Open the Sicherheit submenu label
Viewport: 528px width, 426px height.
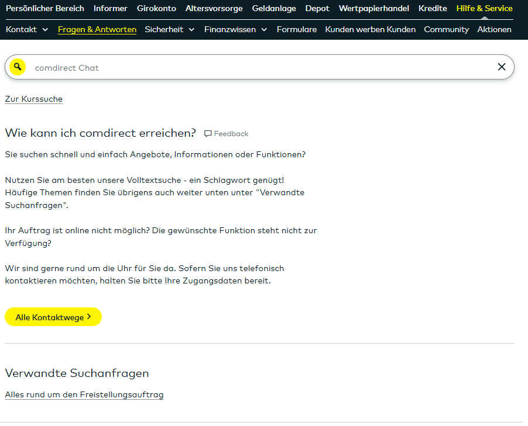point(164,30)
